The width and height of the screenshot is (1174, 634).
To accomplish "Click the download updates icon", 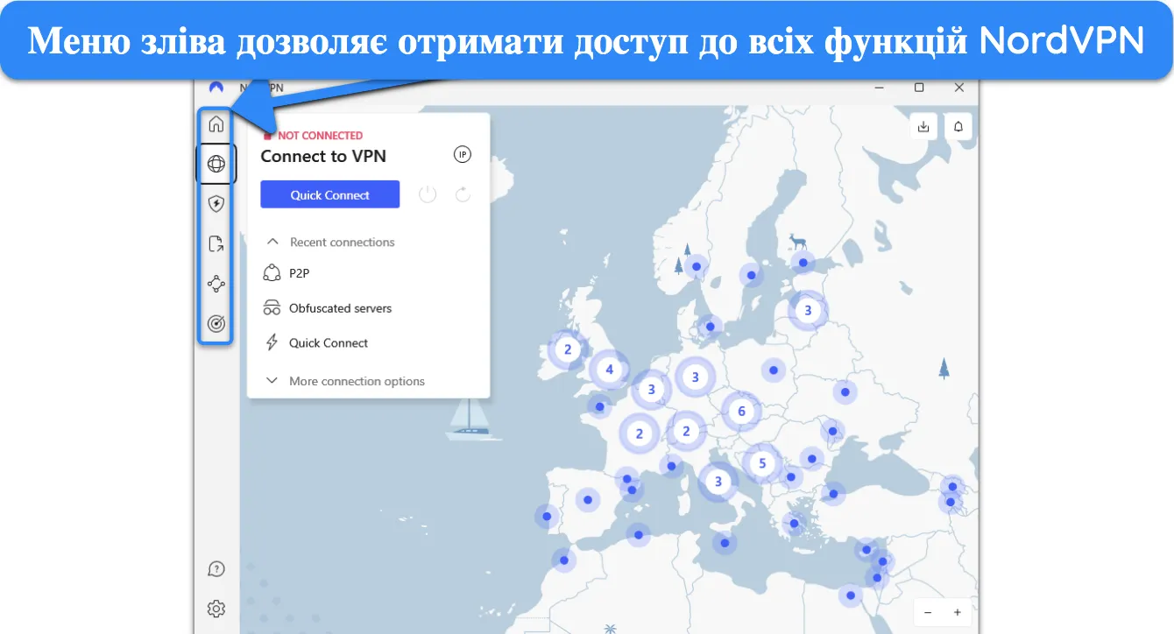I will 923,126.
